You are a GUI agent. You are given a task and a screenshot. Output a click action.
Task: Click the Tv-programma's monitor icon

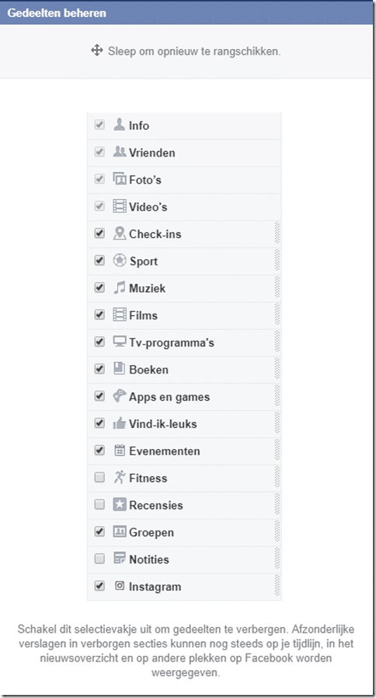point(119,342)
